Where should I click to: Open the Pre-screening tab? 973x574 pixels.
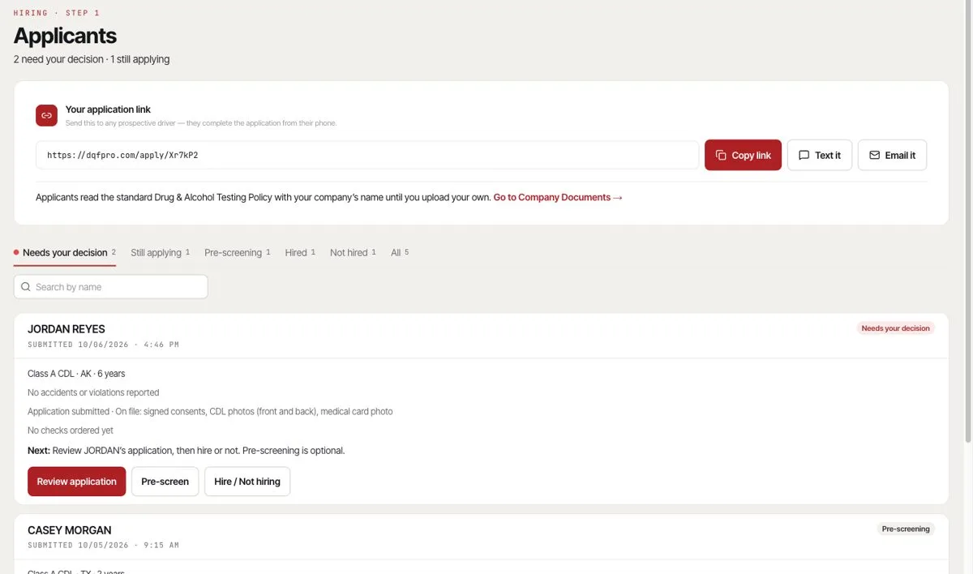tap(238, 253)
